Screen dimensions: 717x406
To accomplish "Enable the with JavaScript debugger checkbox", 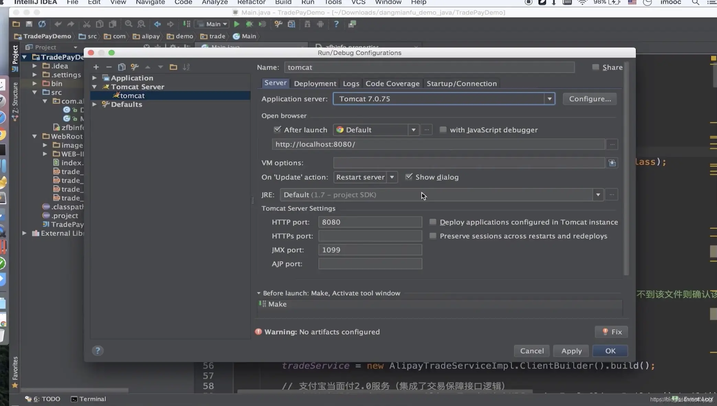I will pos(443,130).
